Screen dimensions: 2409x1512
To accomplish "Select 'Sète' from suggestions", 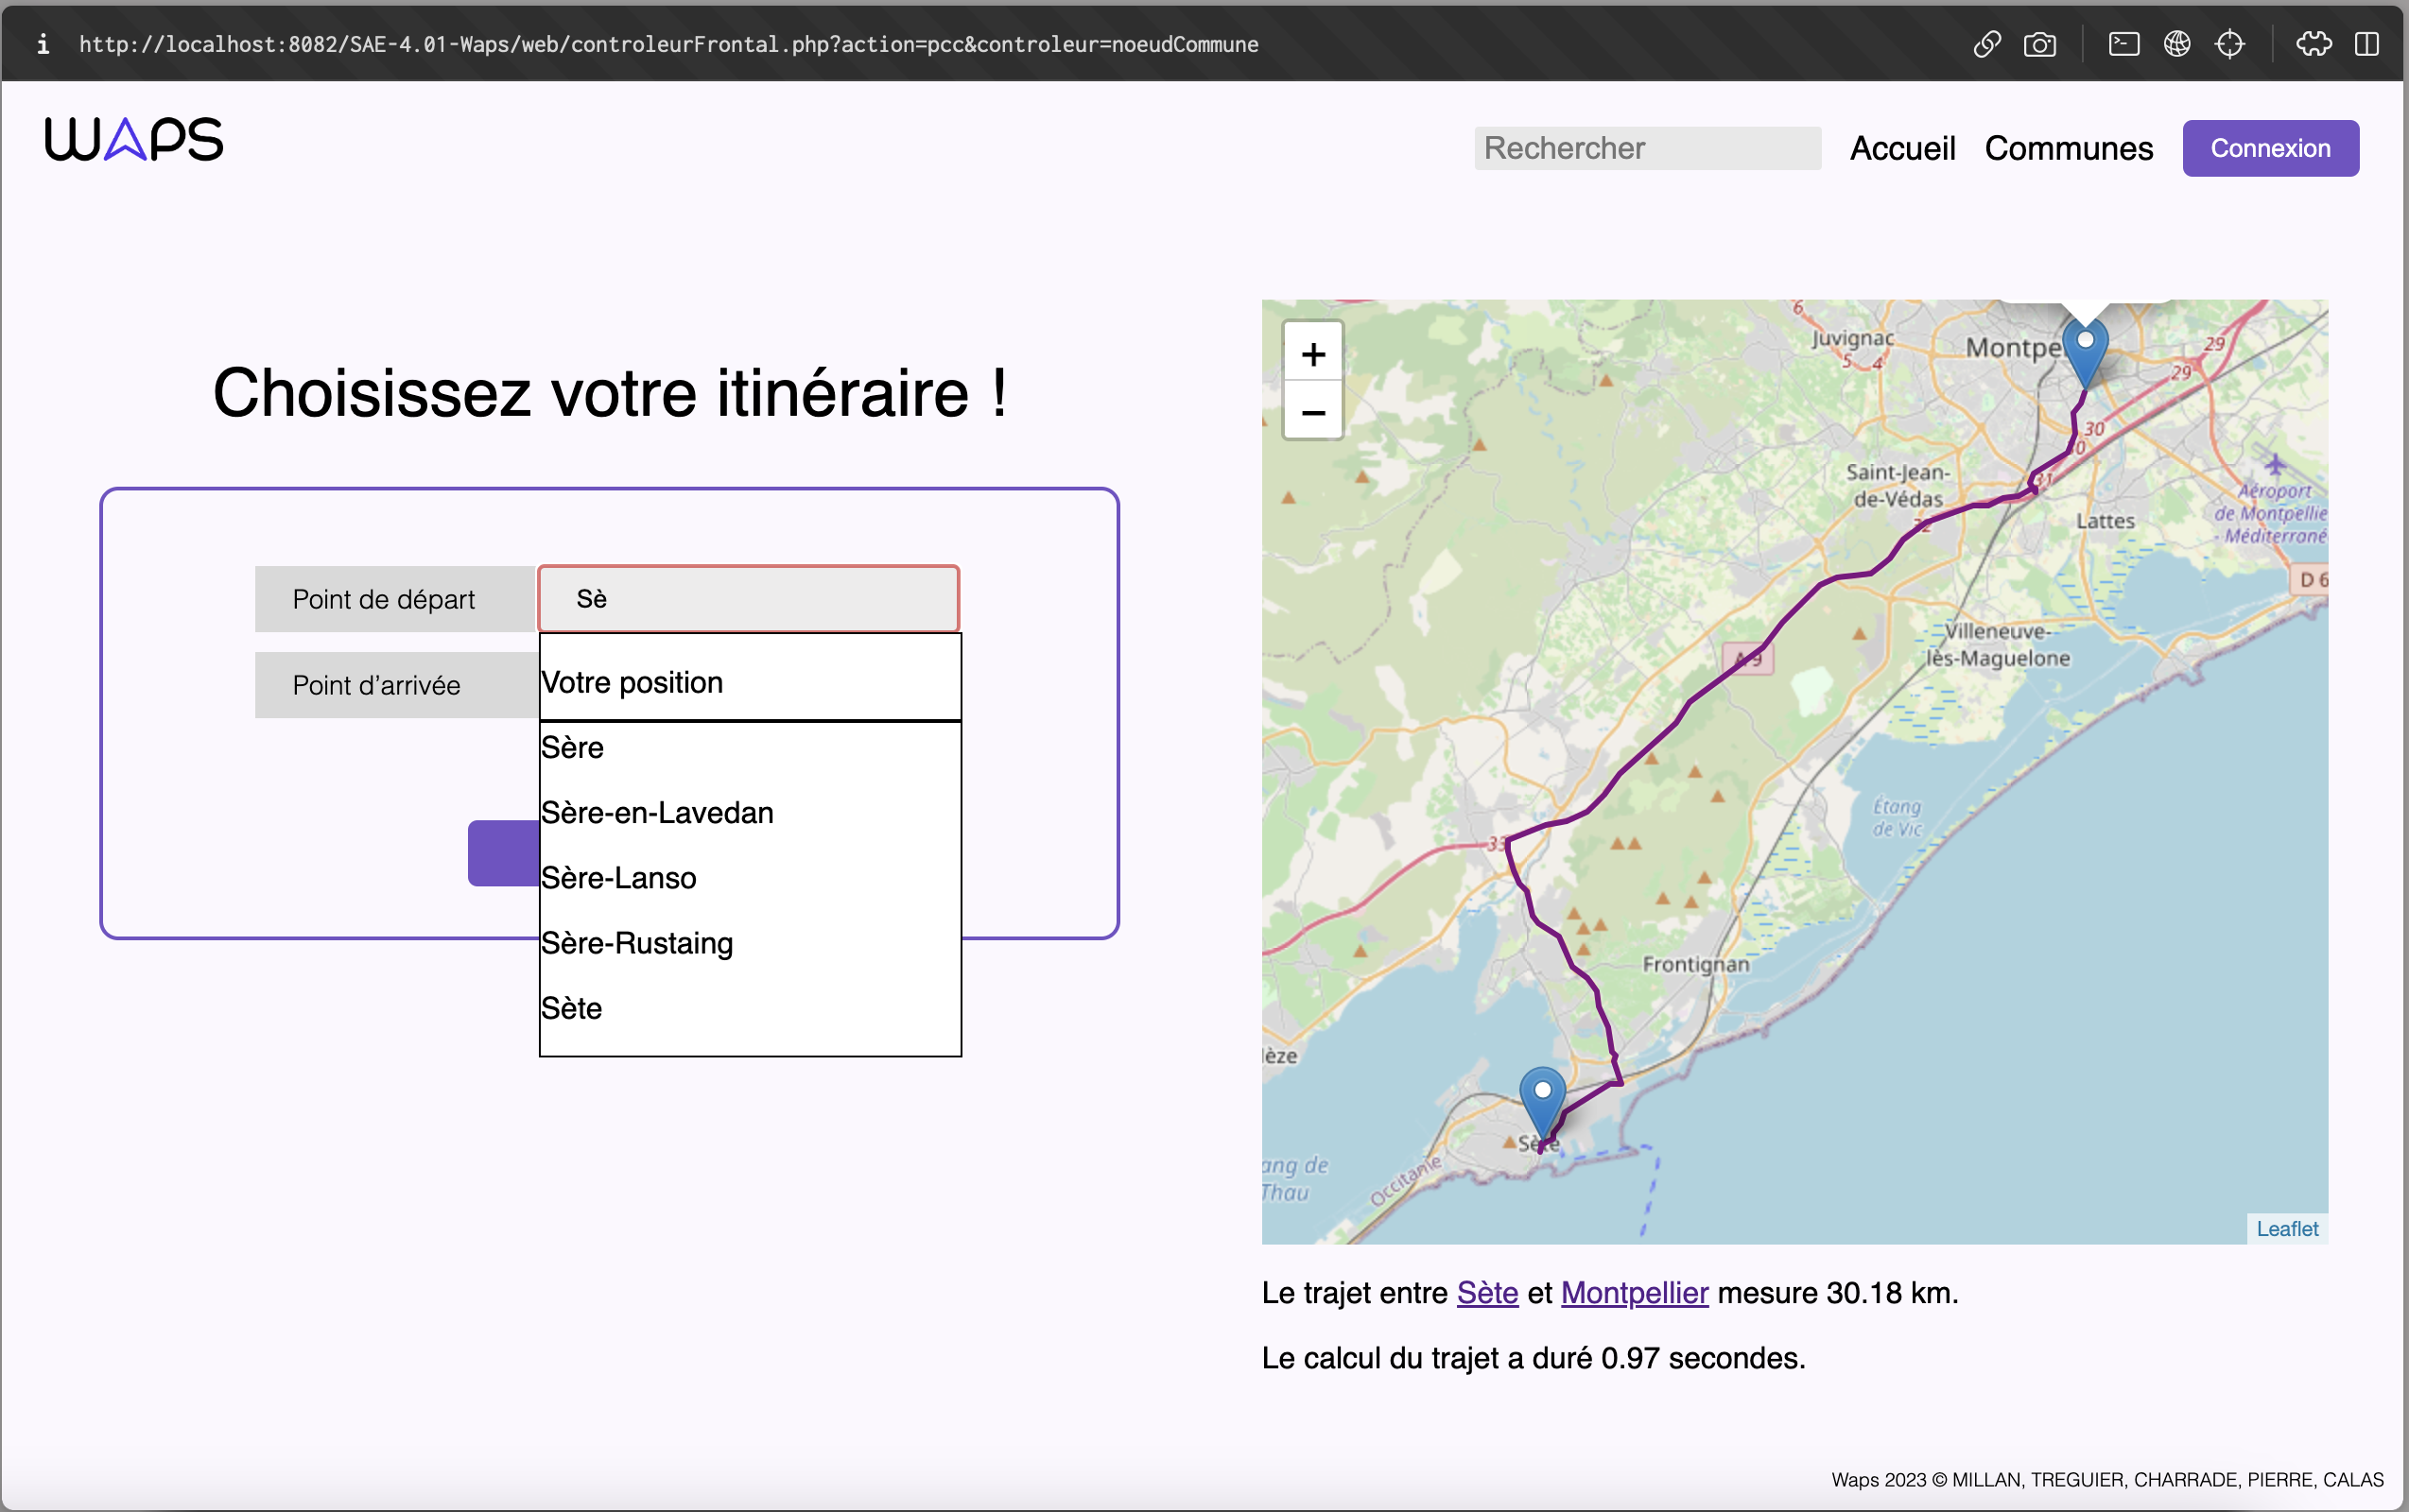I will tap(750, 1007).
